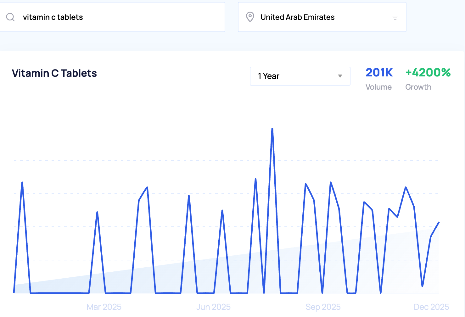This screenshot has width=465, height=317.
Task: Expand the '1 Year' time range dropdown
Action: [300, 76]
